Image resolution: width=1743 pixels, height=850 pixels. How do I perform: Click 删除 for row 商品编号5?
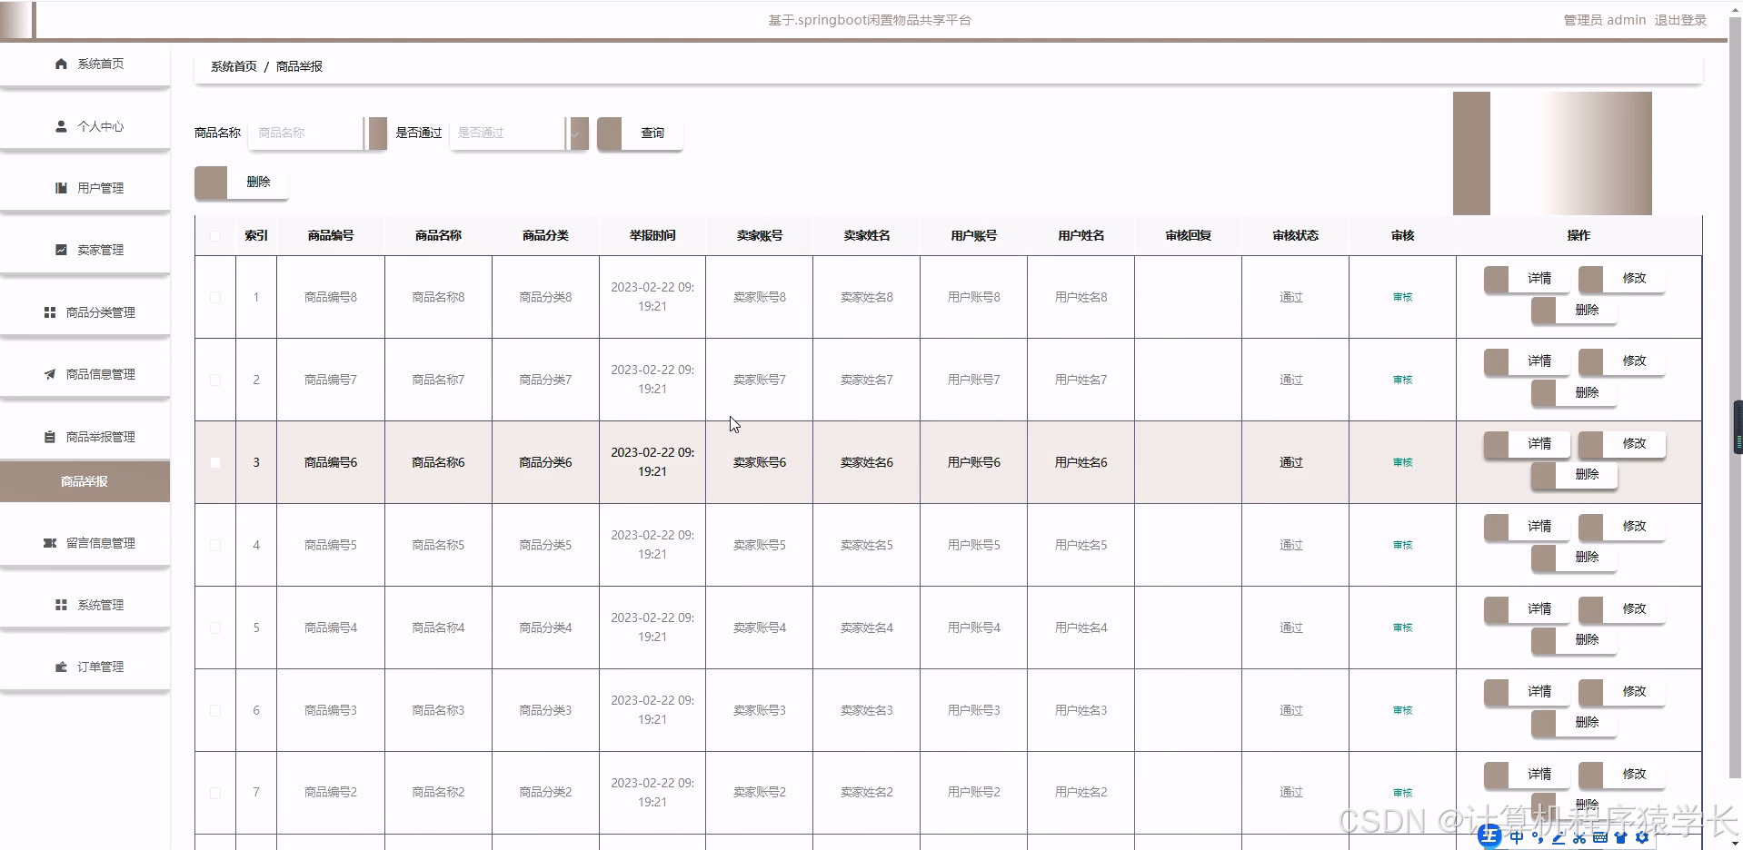[1574, 557]
